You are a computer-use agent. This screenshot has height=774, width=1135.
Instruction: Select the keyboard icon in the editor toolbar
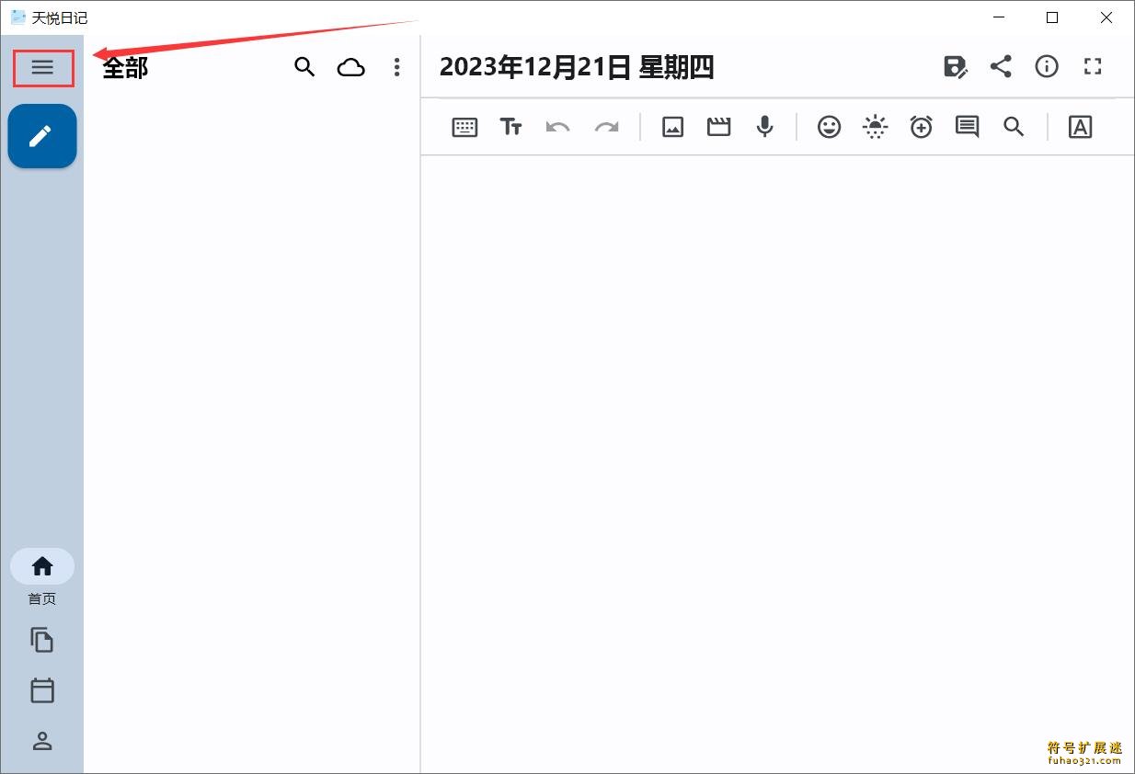pyautogui.click(x=464, y=127)
